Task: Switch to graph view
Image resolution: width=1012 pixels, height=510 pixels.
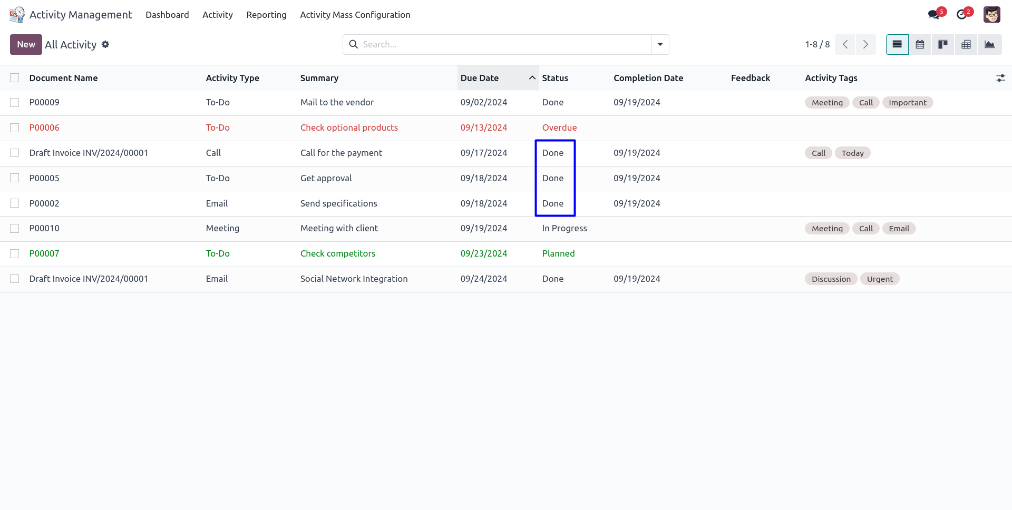Action: pos(989,45)
